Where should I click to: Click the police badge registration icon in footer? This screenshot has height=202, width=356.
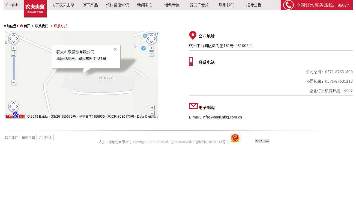pos(235,138)
